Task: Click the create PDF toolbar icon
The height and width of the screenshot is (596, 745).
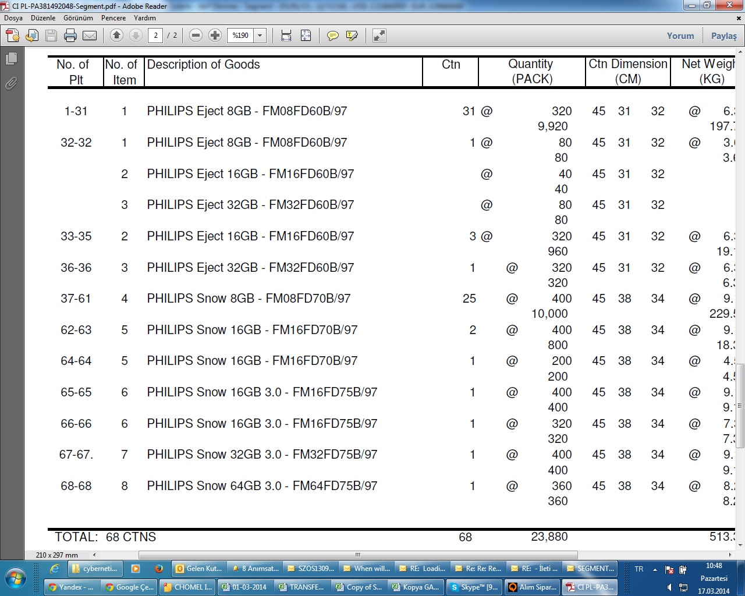Action: 13,36
